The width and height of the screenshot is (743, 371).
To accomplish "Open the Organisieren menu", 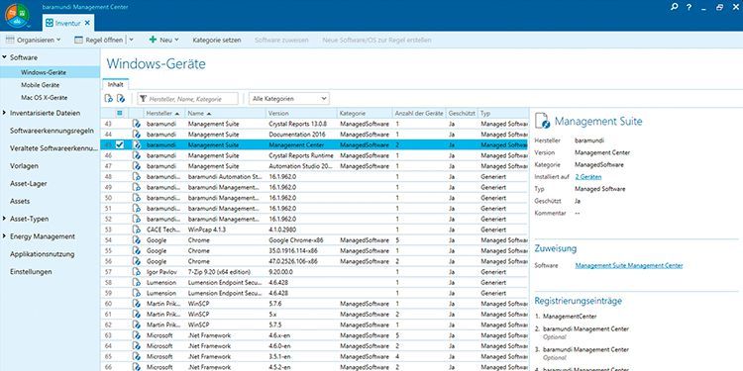I will (33, 41).
